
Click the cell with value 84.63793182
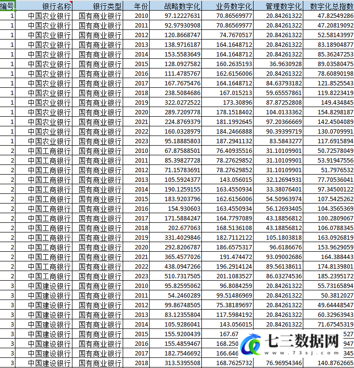pyautogui.click(x=278, y=83)
